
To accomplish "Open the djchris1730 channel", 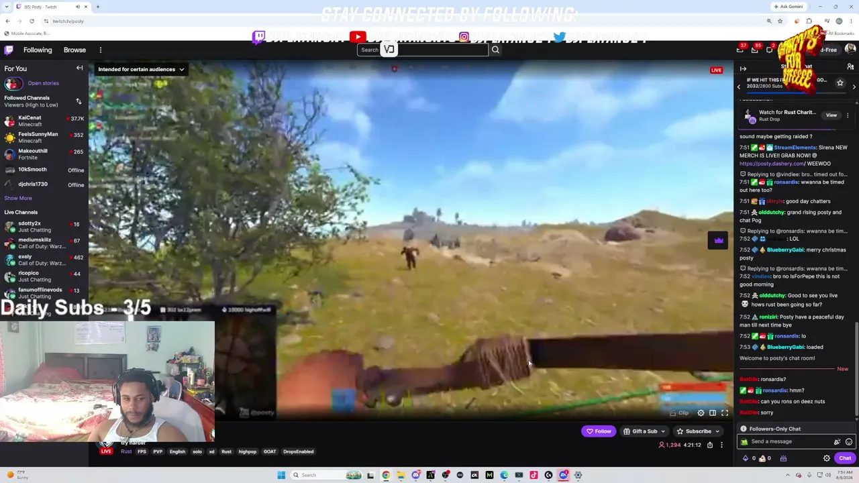I will pos(44,184).
